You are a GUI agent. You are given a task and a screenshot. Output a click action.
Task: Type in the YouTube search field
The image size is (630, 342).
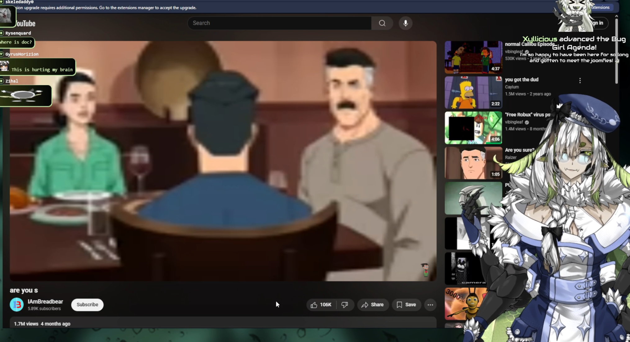click(x=279, y=23)
